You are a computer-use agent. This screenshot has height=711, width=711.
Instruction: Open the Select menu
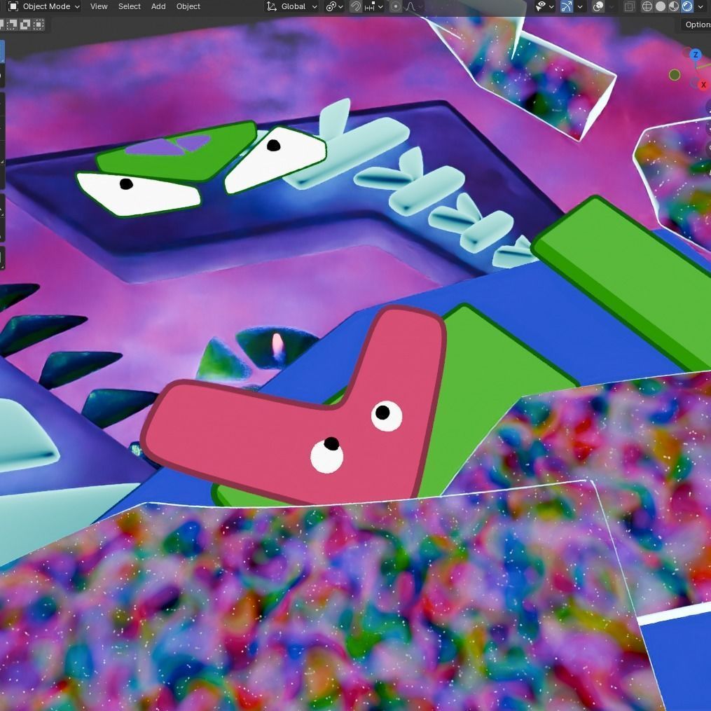point(129,6)
